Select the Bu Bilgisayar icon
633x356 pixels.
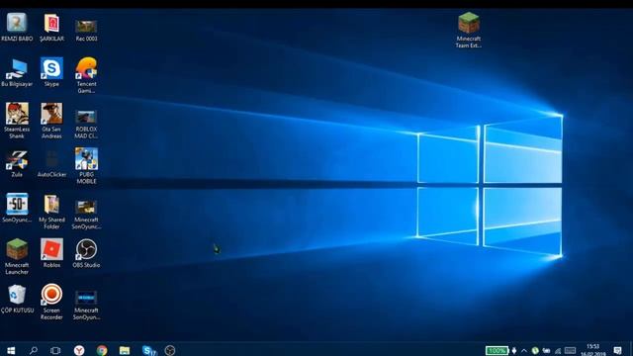click(x=17, y=72)
